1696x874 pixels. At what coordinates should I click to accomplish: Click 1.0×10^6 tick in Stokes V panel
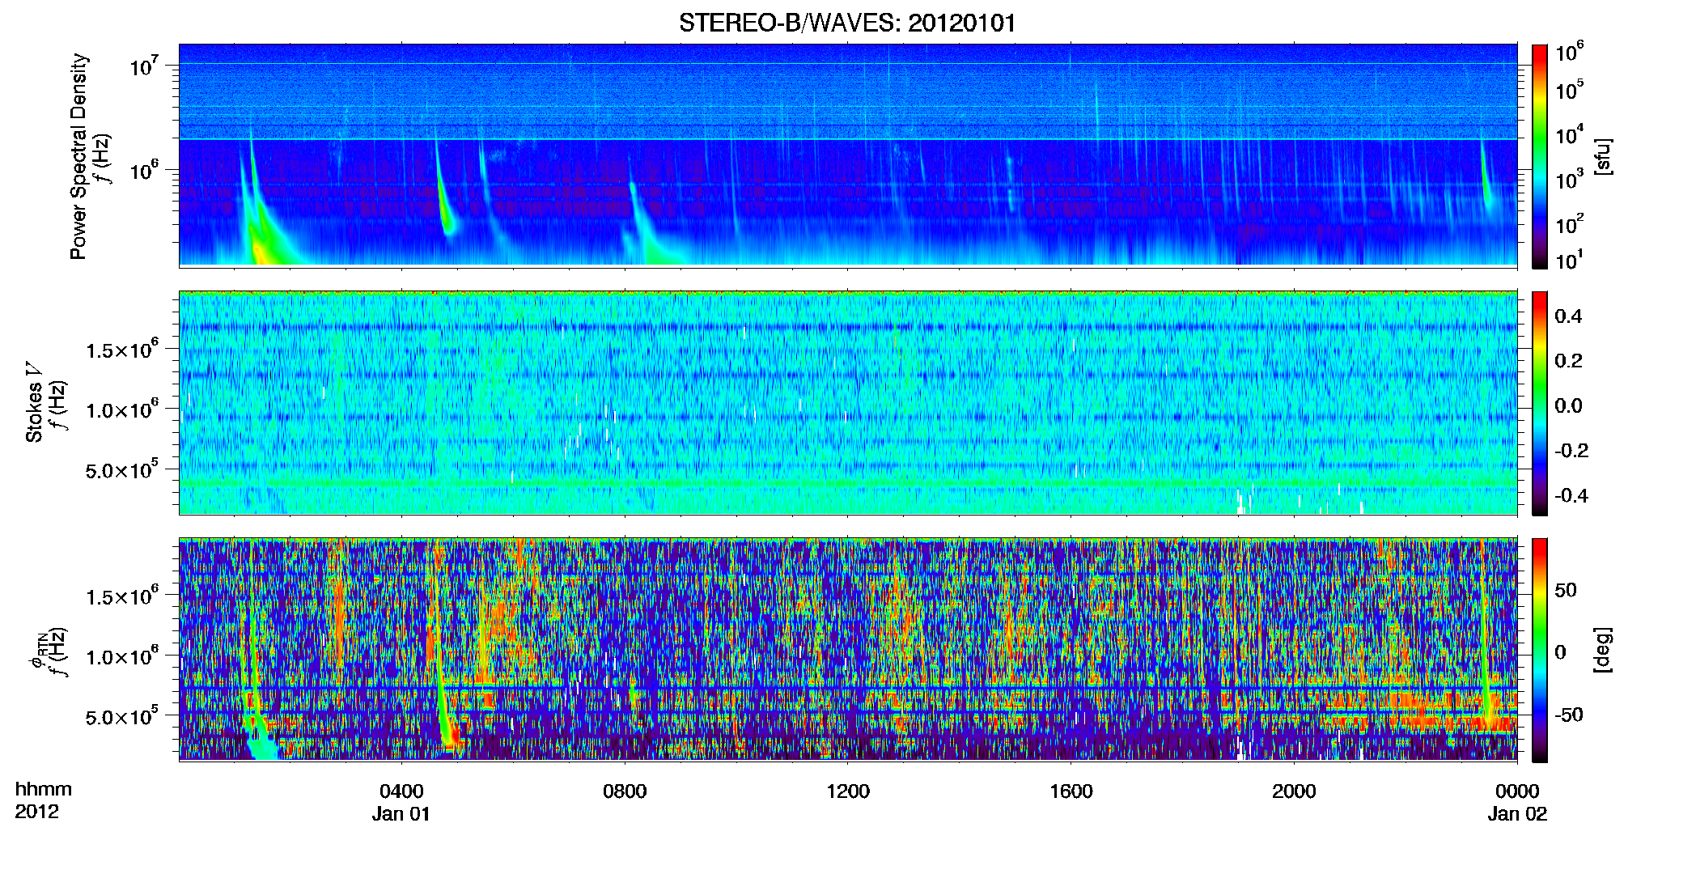coord(122,409)
